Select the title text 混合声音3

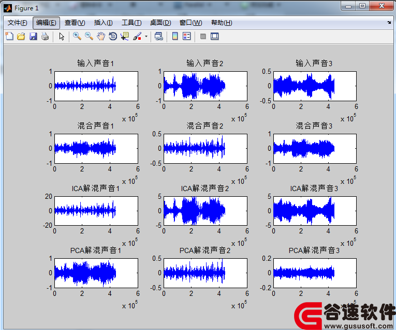314,125
